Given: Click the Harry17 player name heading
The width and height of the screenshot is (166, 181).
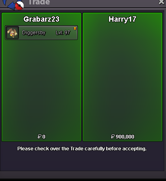Looking at the screenshot, I should (123, 19).
